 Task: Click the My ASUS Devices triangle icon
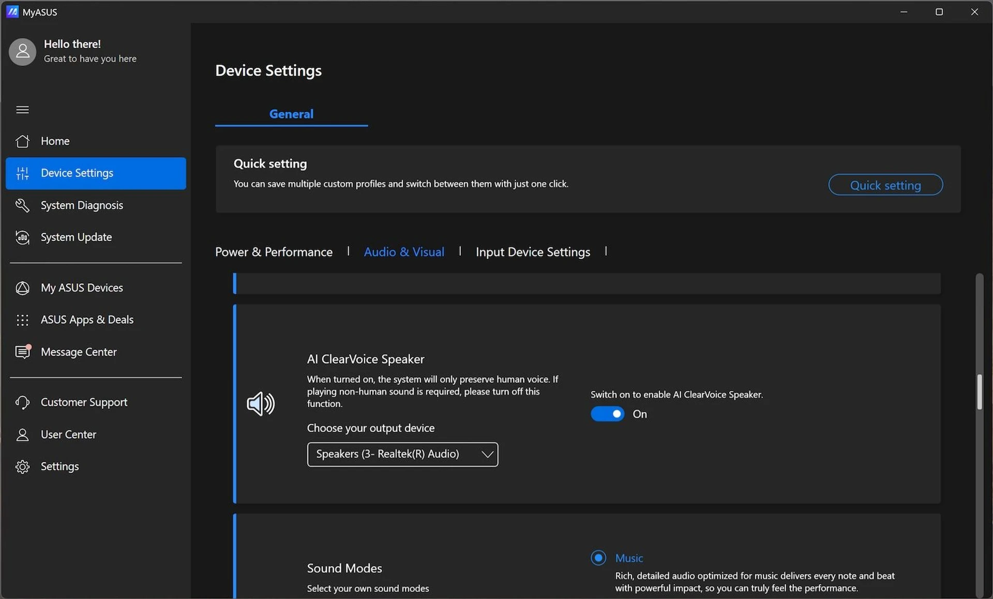coord(22,288)
